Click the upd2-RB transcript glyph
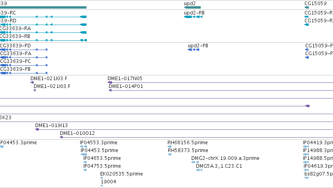The width and height of the screenshot is (333, 188). pyautogui.click(x=193, y=17)
